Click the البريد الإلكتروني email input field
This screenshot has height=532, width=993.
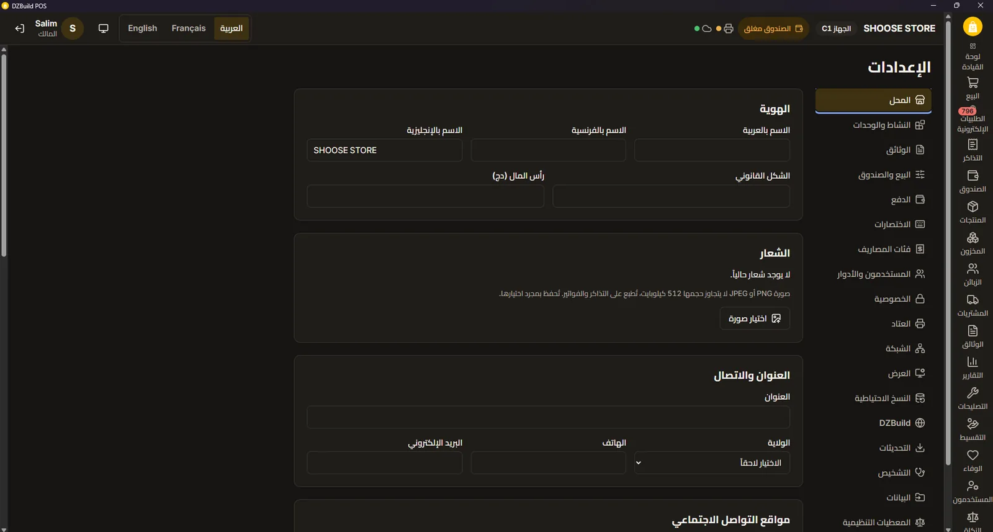pos(384,462)
